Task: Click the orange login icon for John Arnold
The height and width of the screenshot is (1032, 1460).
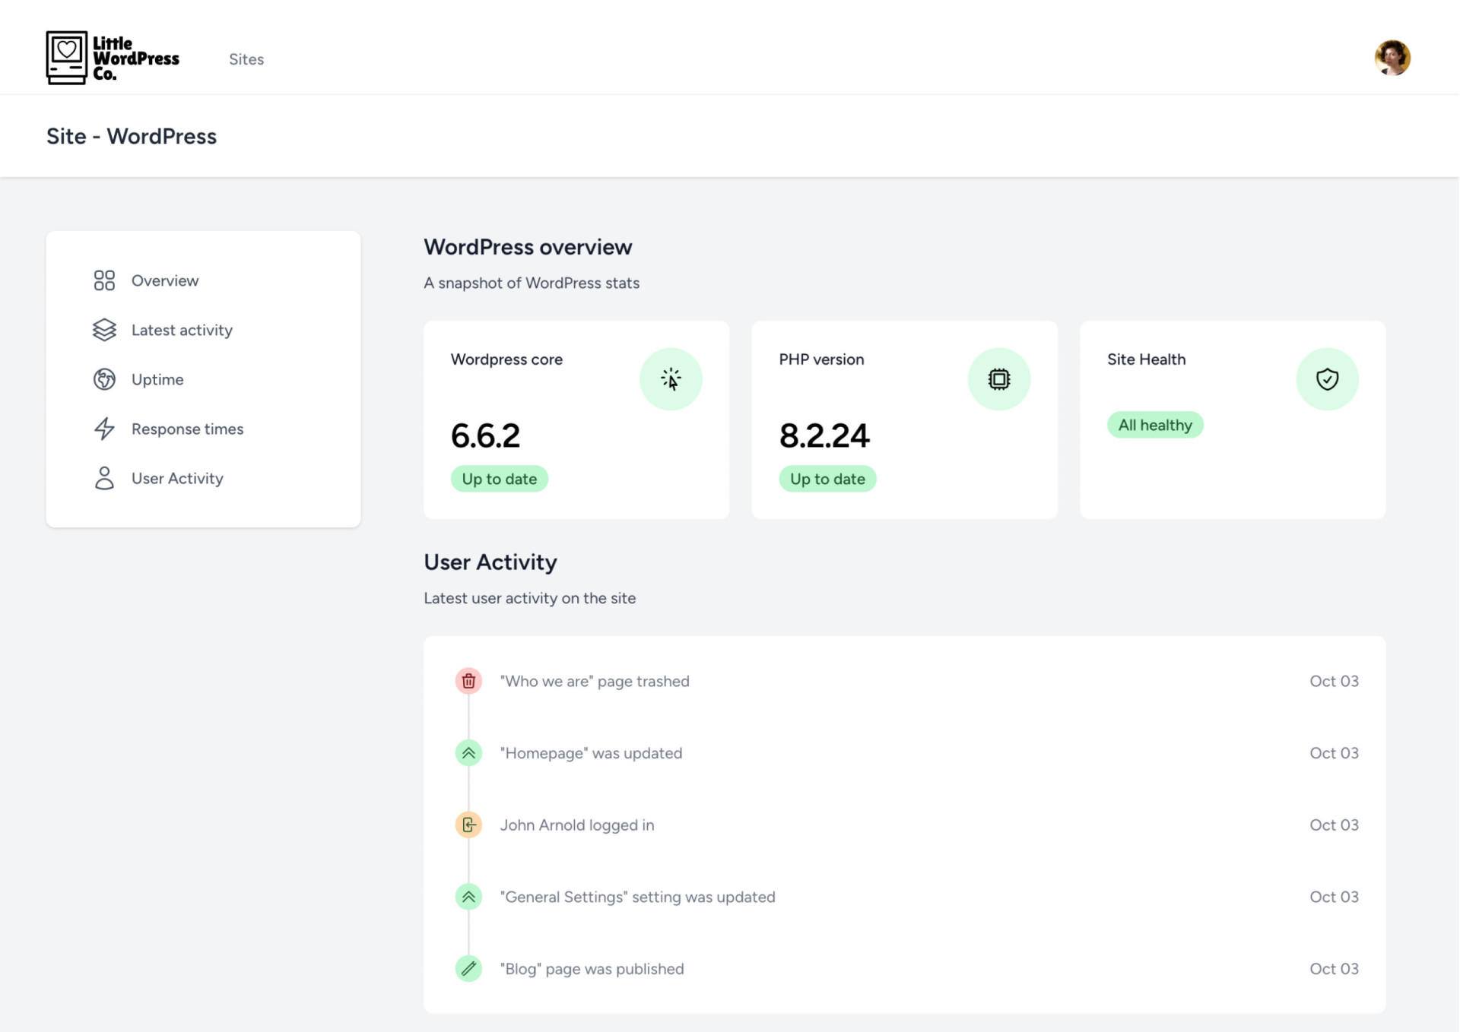Action: pyautogui.click(x=468, y=825)
